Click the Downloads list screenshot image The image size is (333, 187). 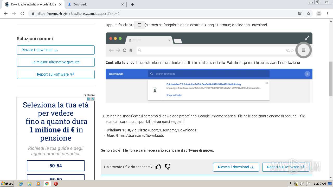click(209, 86)
